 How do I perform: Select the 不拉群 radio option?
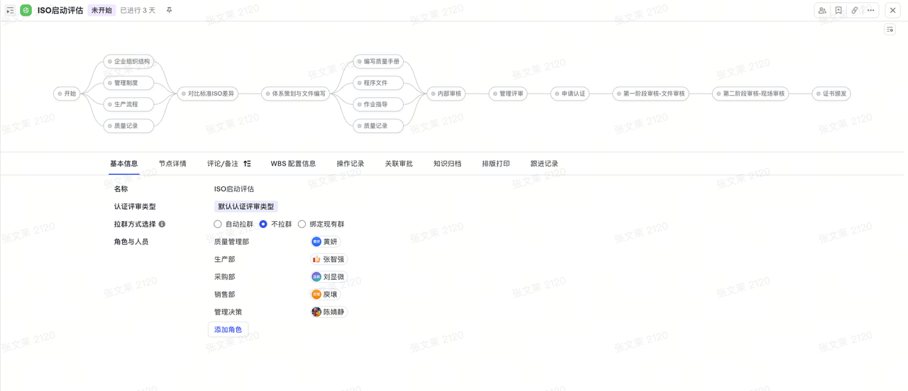263,225
